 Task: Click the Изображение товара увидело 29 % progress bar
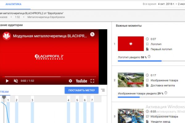(x=151, y=97)
